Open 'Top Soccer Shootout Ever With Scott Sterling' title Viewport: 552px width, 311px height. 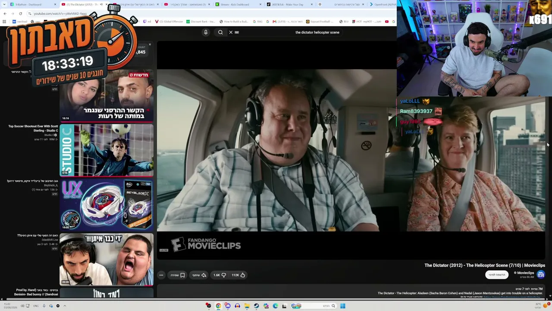pos(33,128)
